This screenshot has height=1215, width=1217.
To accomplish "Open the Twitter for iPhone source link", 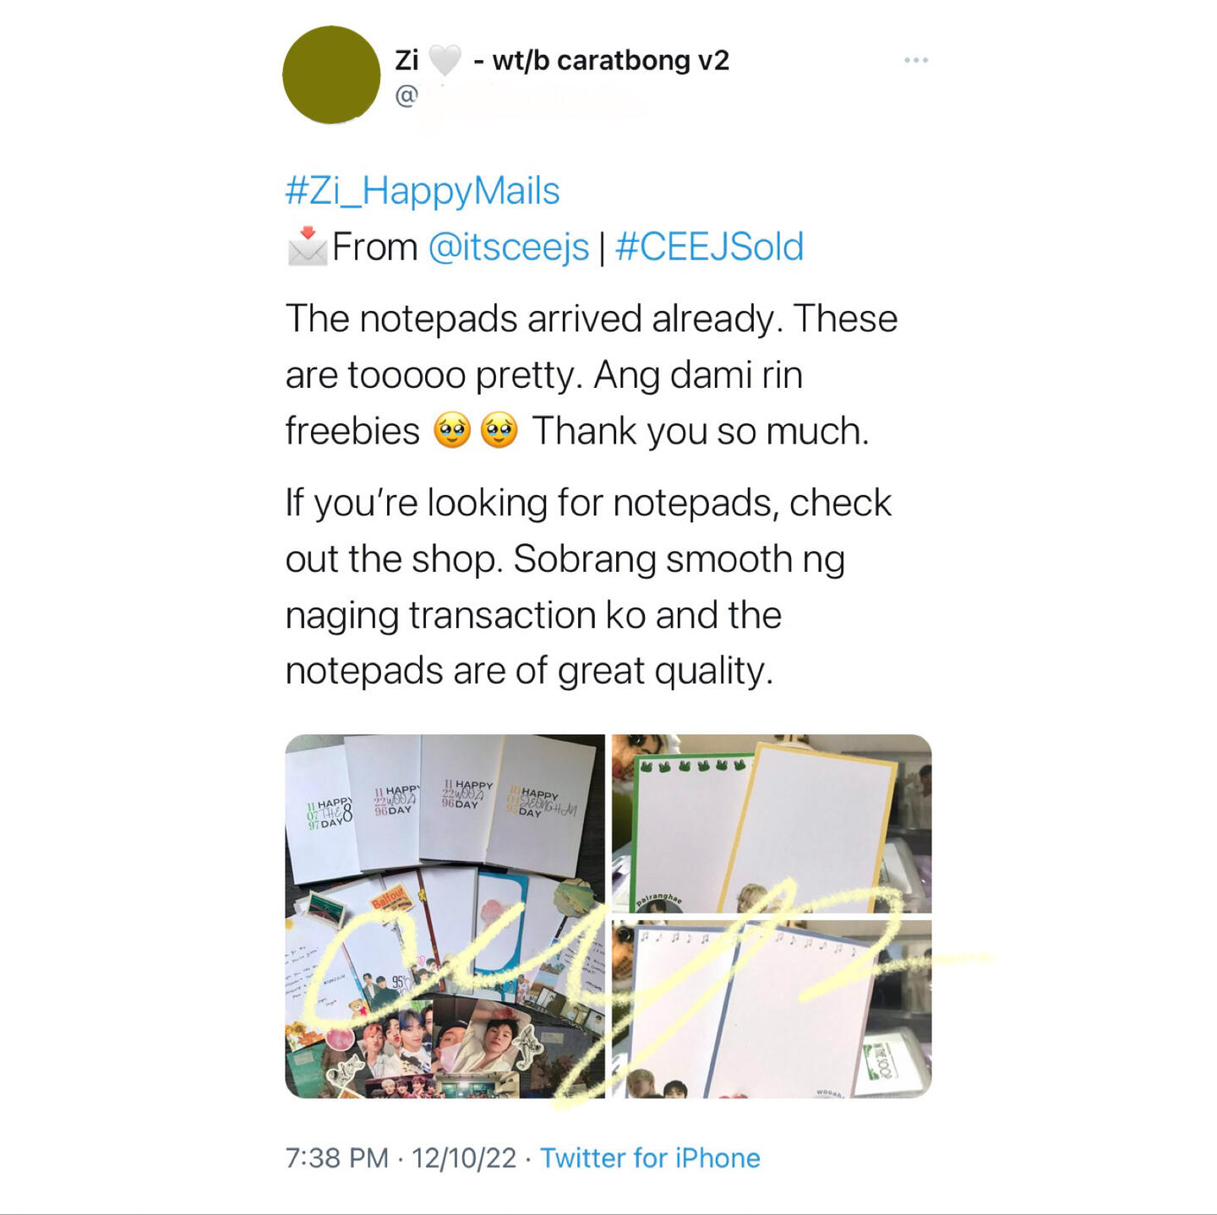I will 650,1158.
